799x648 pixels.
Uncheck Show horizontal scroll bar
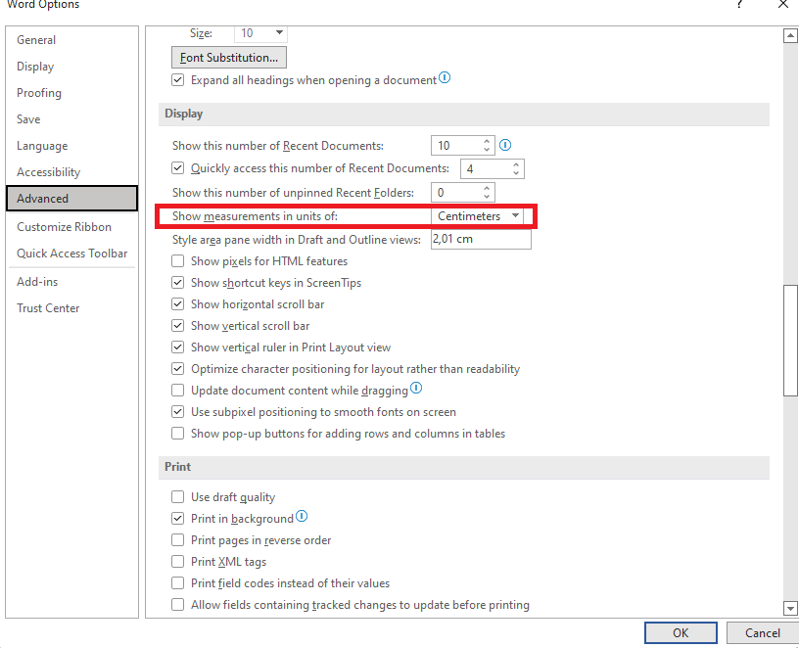(x=177, y=304)
